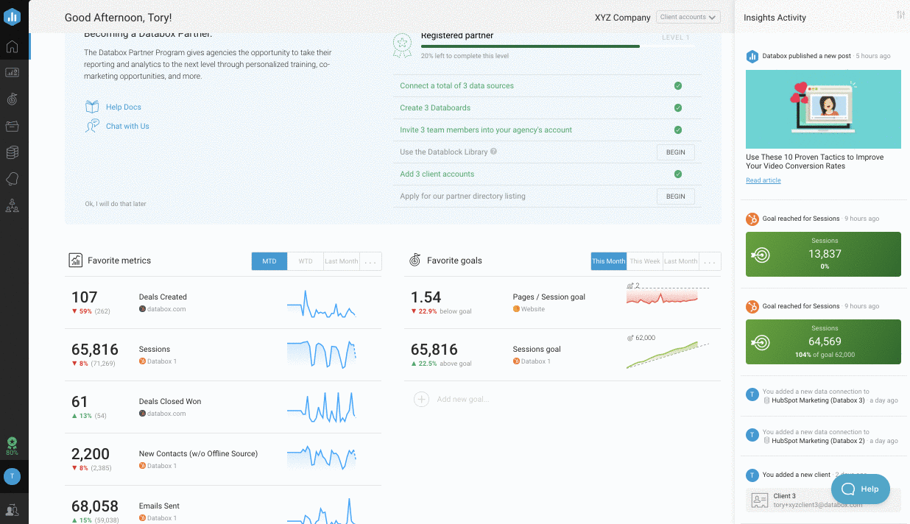The image size is (910, 524).
Task: Open the Emails Sent metric row
Action: (223, 507)
